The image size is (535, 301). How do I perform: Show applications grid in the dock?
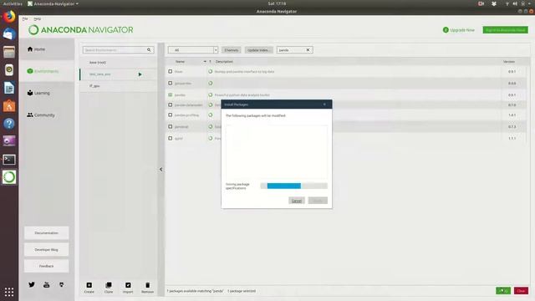(x=9, y=292)
